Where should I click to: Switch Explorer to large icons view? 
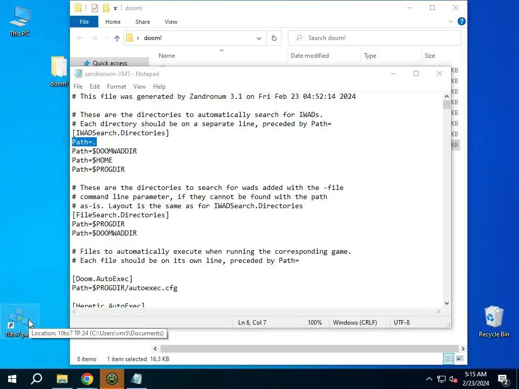point(460,359)
